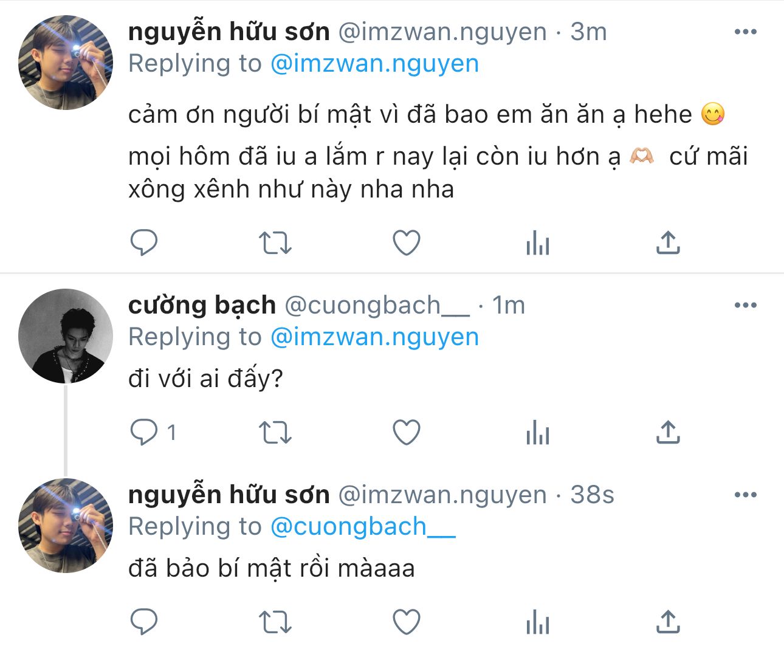Viewport: 784px width, 649px height.
Task: Share the "đã bảo bí mật rồi màaaa" reply
Action: point(668,622)
